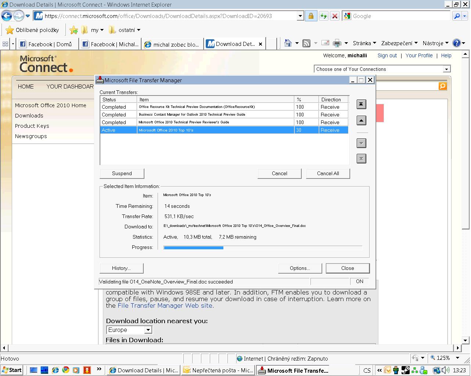
Task: Click the Cancel All button
Action: click(x=328, y=173)
